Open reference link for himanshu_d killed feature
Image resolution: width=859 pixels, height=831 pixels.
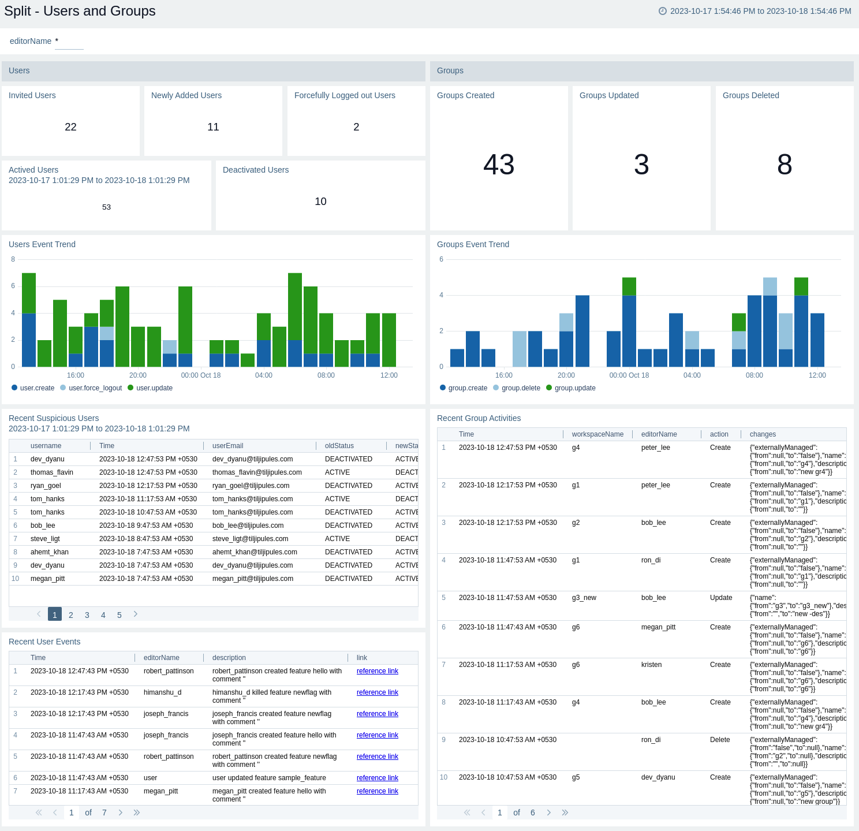click(x=378, y=692)
